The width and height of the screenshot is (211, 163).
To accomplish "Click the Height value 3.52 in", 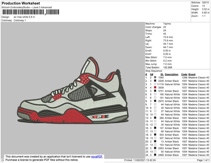I will point(205,9).
